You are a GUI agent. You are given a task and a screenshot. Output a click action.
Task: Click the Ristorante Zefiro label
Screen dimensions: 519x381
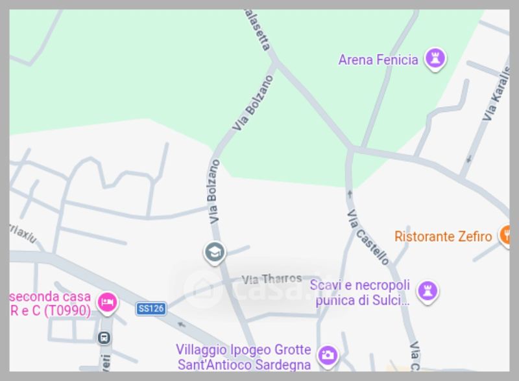(x=443, y=237)
